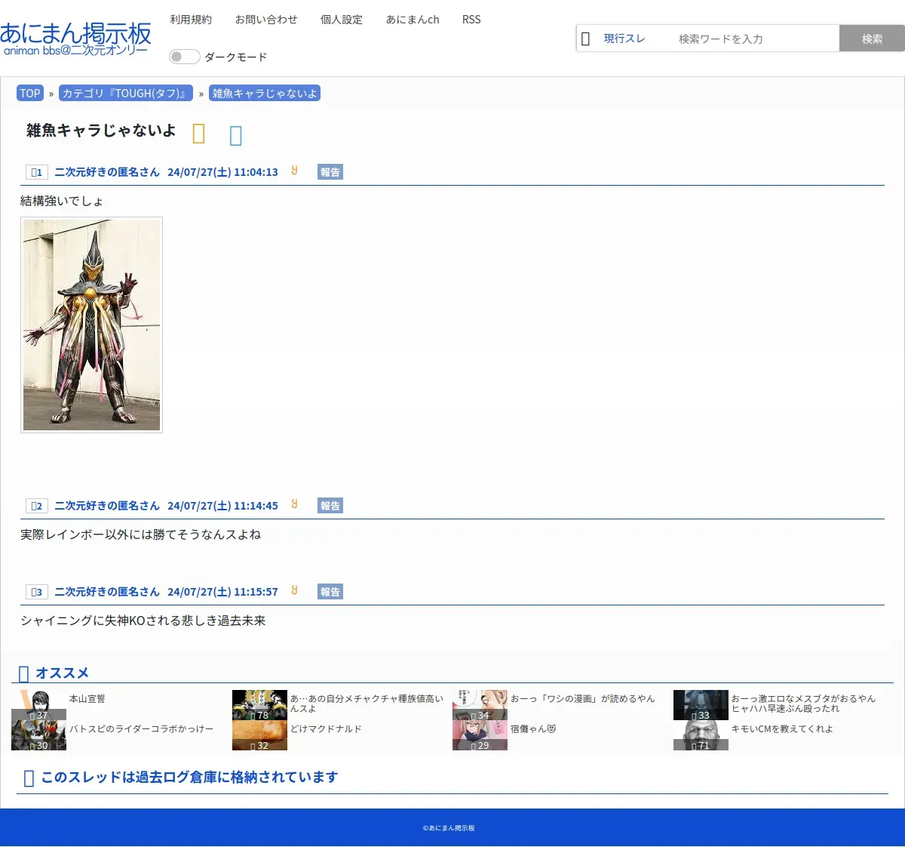Toggle the ダークモード switch

coord(184,57)
